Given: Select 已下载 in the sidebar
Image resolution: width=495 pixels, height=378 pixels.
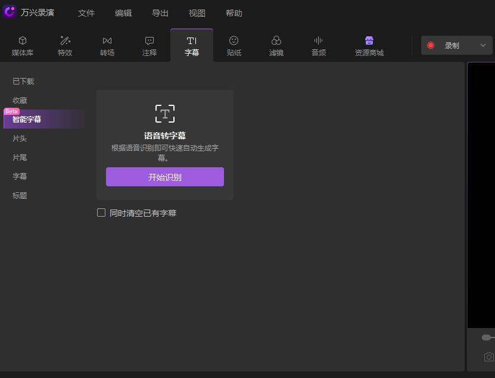Looking at the screenshot, I should pos(23,82).
